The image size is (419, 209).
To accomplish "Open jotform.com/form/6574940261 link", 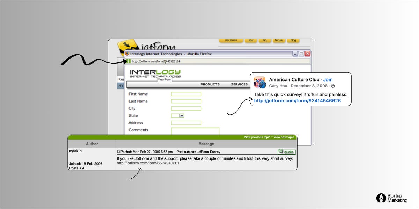I will click(148, 163).
